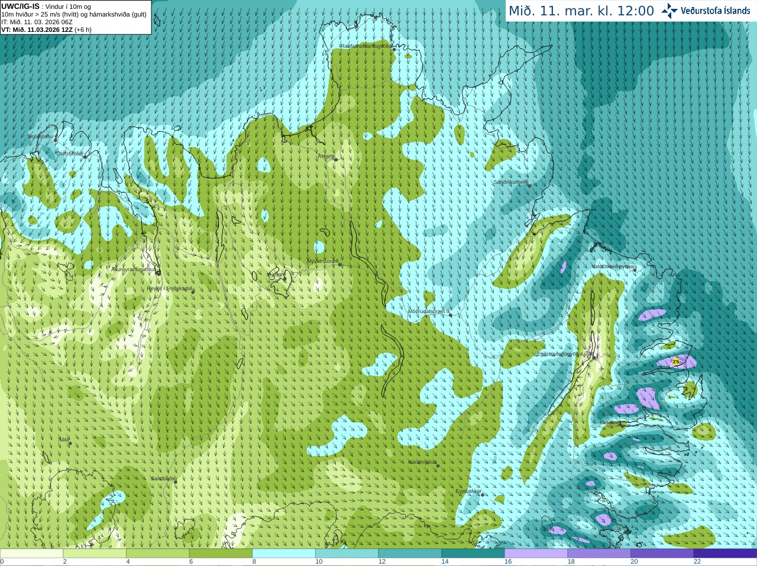Select the 2–4 m/s legend swatch
757x566 pixels.
[x=95, y=554]
